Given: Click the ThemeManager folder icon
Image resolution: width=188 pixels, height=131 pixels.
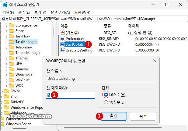Looking at the screenshot, I should (x=12, y=53).
